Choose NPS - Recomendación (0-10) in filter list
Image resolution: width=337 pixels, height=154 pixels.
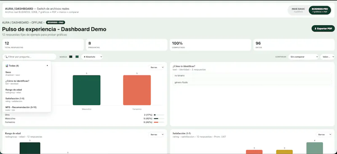point(27,108)
